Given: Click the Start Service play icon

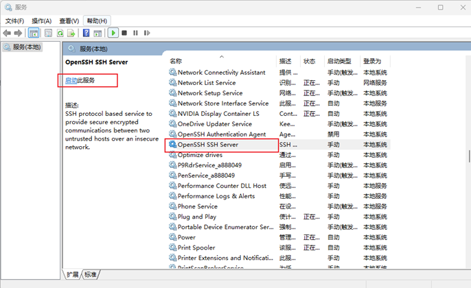Looking at the screenshot, I should click(113, 32).
